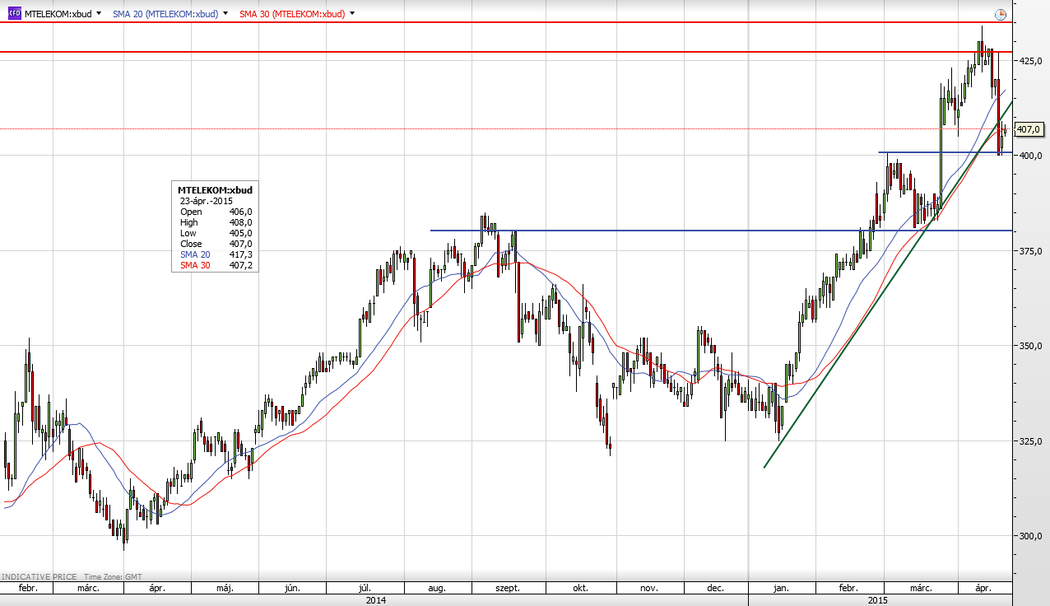Click the clock icon in the chart corner
The image size is (1050, 606).
click(x=1000, y=14)
